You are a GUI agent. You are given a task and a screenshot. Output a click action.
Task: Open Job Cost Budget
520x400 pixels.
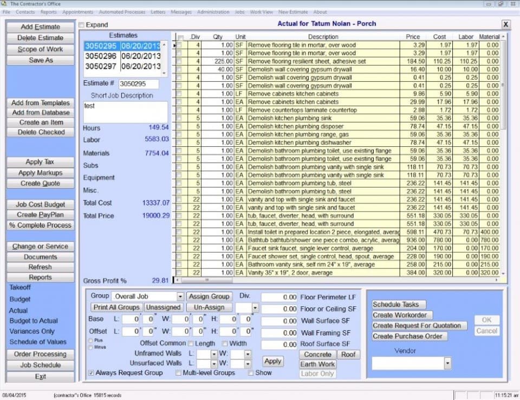(x=41, y=204)
